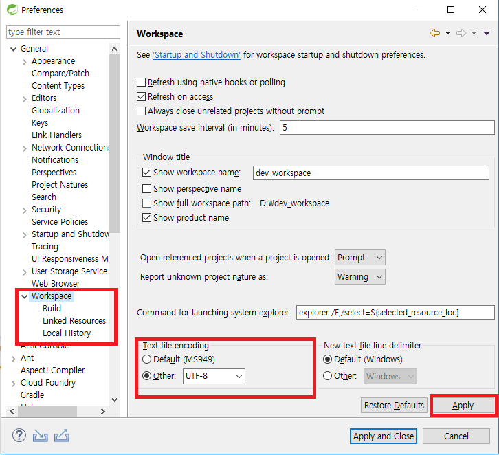This screenshot has width=499, height=455.
Task: Select Content Types preference page
Action: [x=58, y=86]
